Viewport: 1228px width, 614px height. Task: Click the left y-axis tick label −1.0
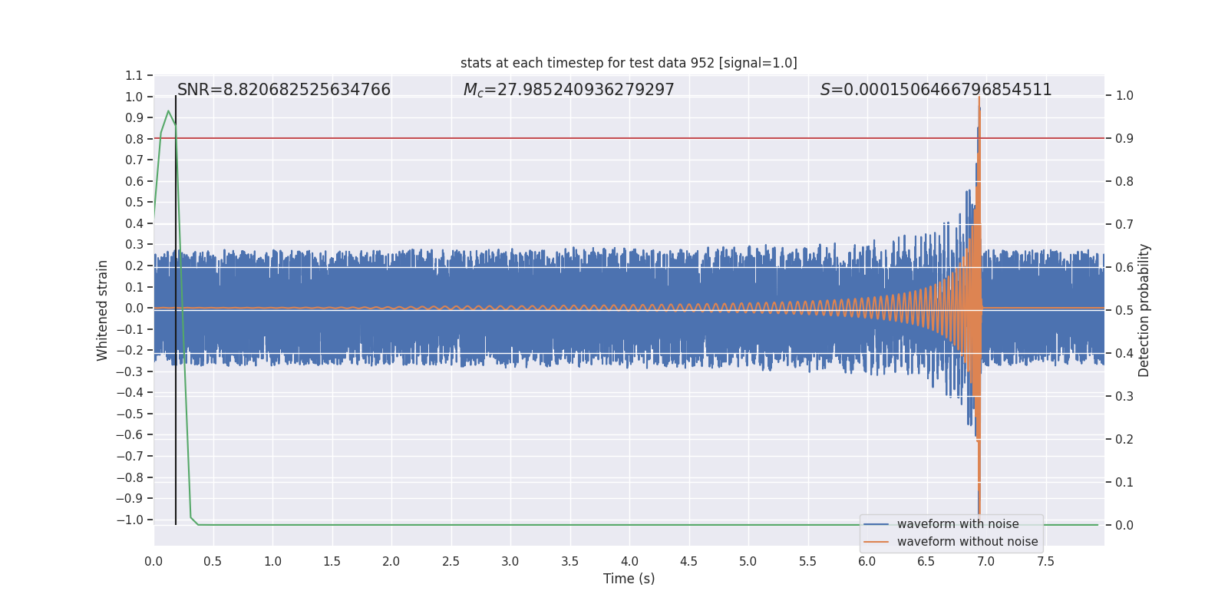pos(130,520)
